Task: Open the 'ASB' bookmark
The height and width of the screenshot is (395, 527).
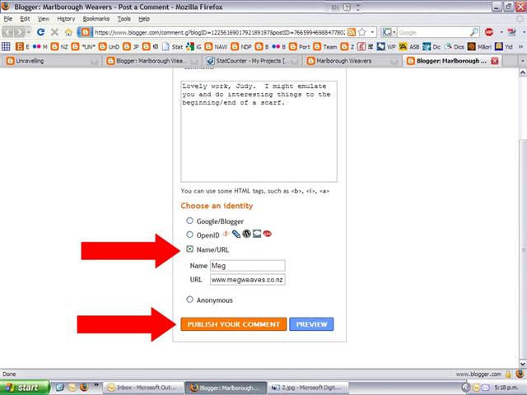Action: pos(409,47)
